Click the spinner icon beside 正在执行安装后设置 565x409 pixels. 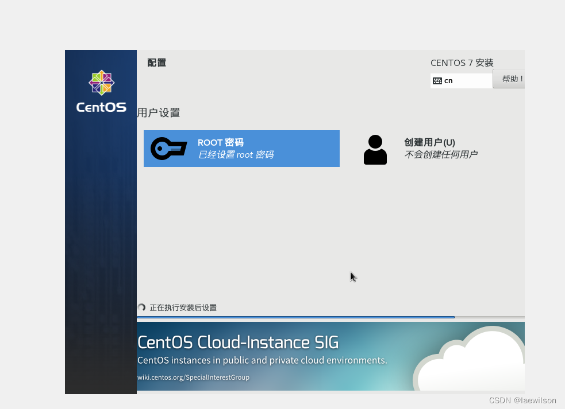(x=141, y=307)
